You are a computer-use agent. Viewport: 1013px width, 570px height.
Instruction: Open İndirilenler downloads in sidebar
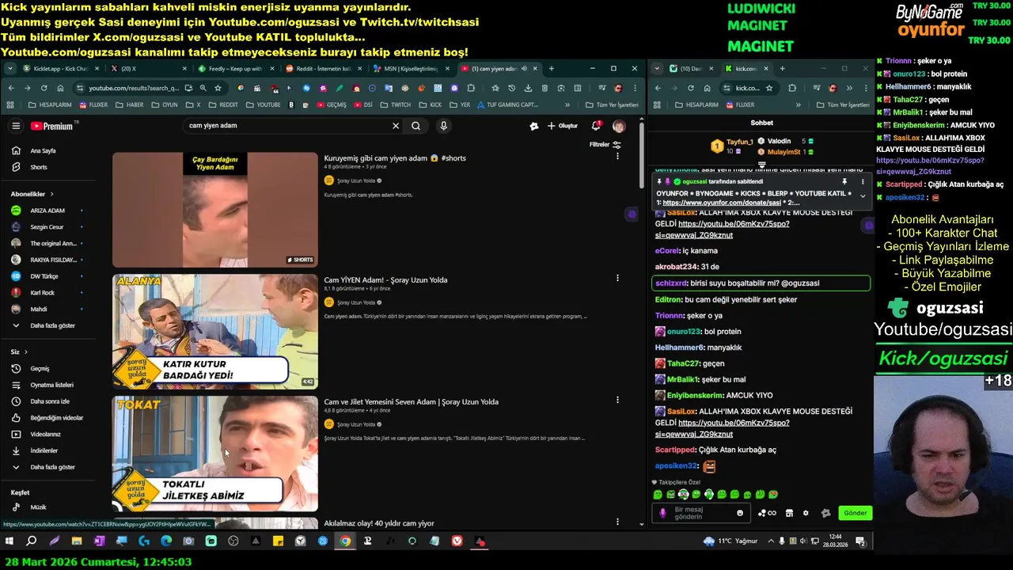pyautogui.click(x=44, y=450)
